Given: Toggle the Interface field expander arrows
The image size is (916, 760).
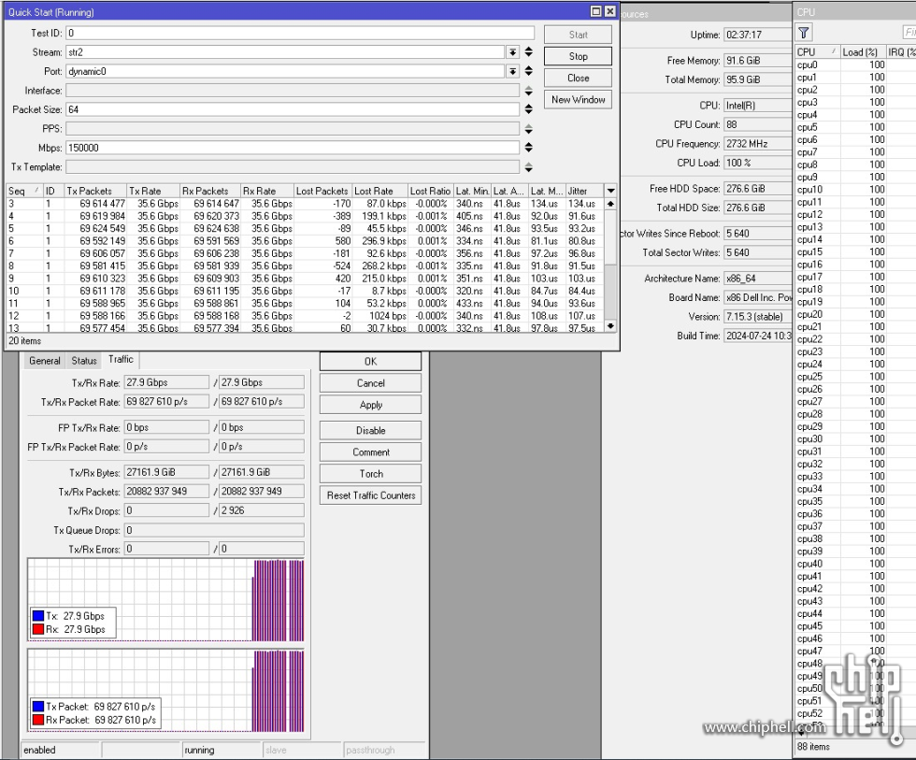Looking at the screenshot, I should 529,91.
